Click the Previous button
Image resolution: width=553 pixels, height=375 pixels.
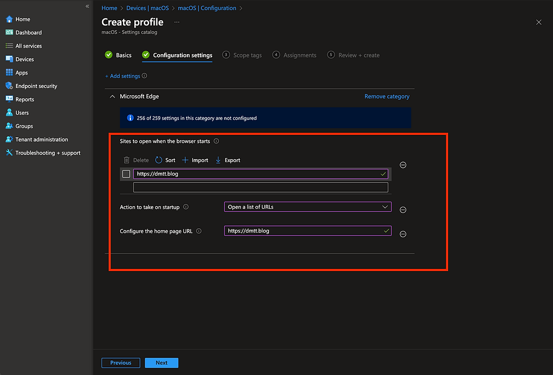tap(121, 363)
